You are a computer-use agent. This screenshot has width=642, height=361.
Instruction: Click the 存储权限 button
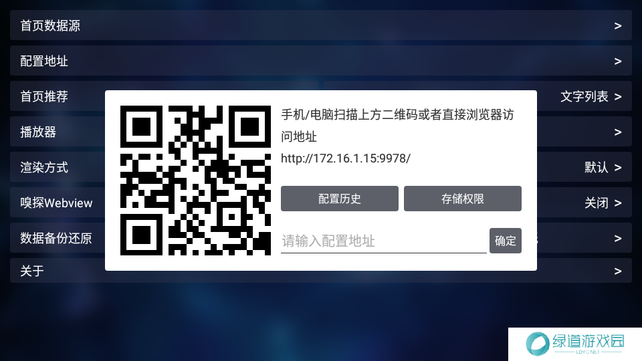pyautogui.click(x=463, y=199)
